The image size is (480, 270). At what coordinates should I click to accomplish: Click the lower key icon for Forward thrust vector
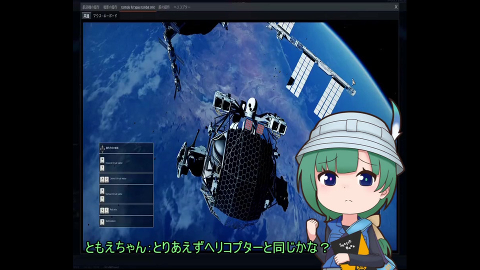(x=102, y=168)
